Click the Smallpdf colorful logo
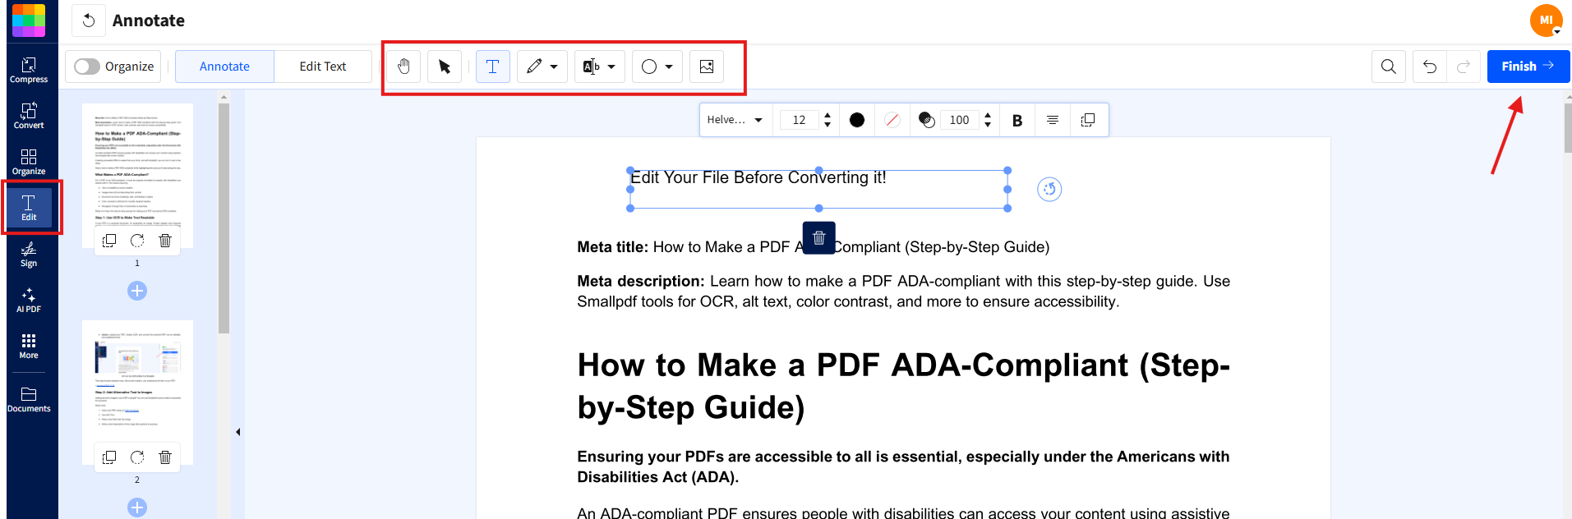Screen dimensions: 1572x519 click(x=29, y=20)
